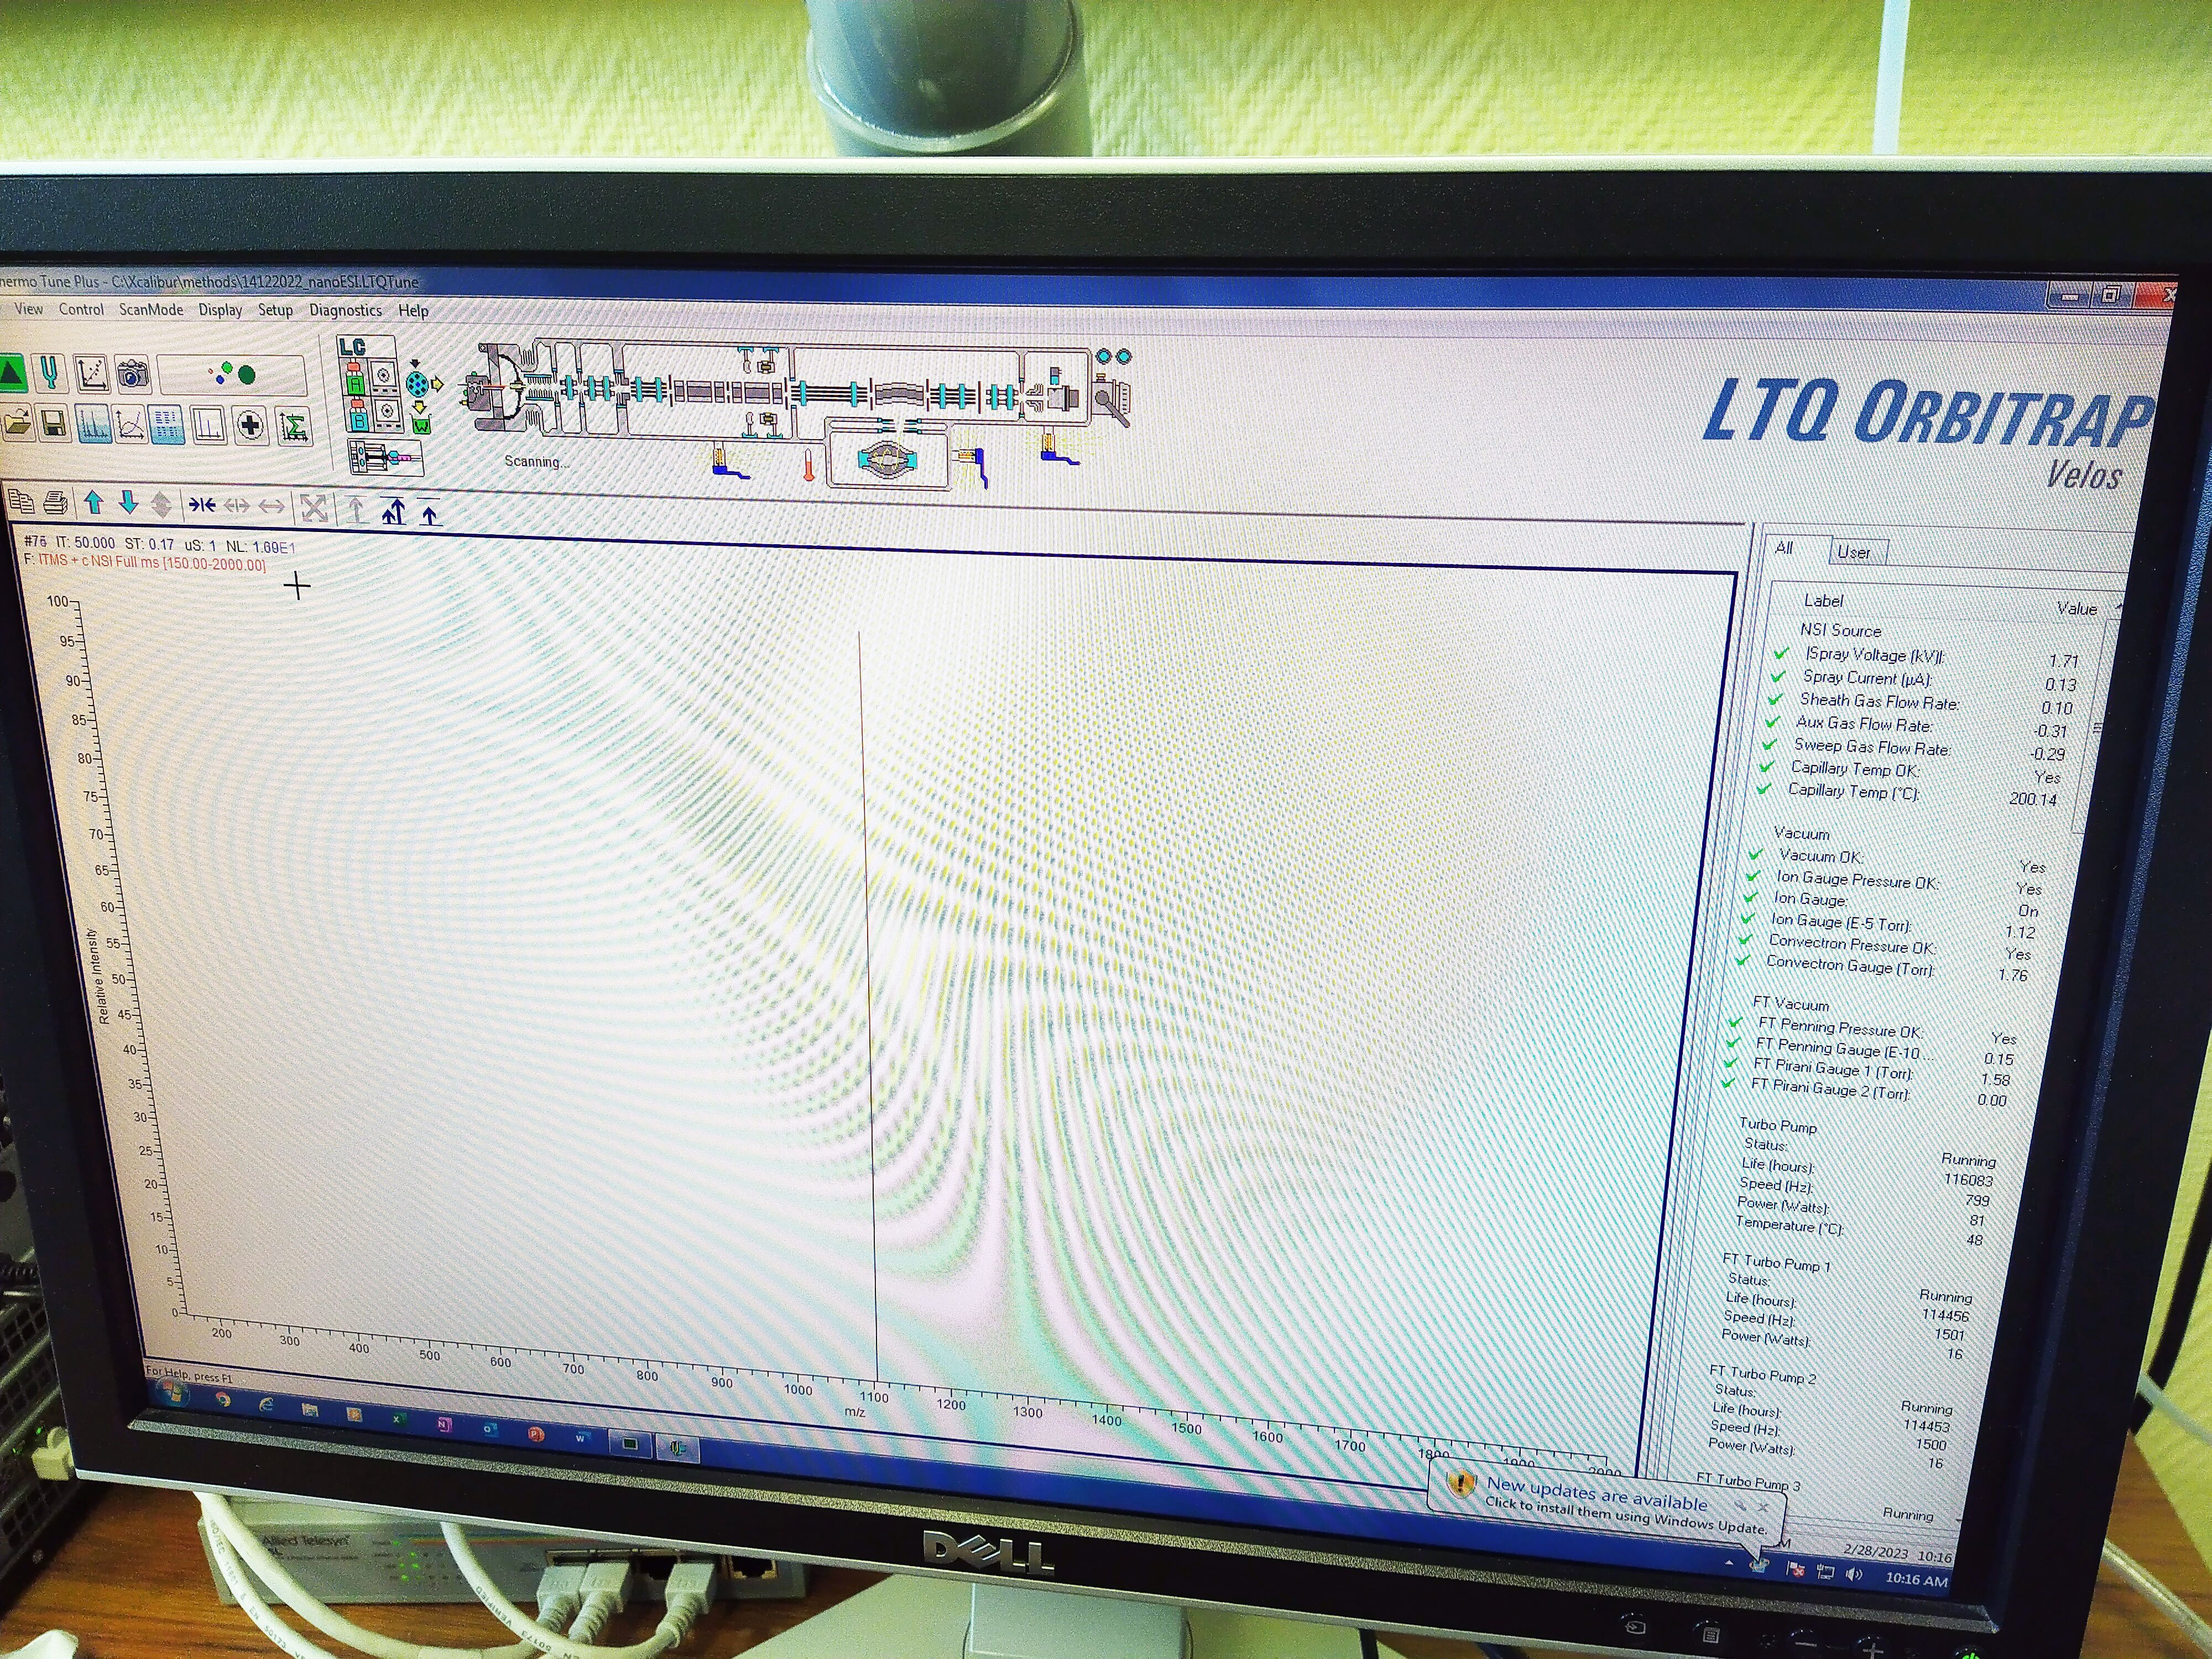The width and height of the screenshot is (2212, 1659).
Task: Click the red thermometer temperature icon
Action: coord(808,466)
